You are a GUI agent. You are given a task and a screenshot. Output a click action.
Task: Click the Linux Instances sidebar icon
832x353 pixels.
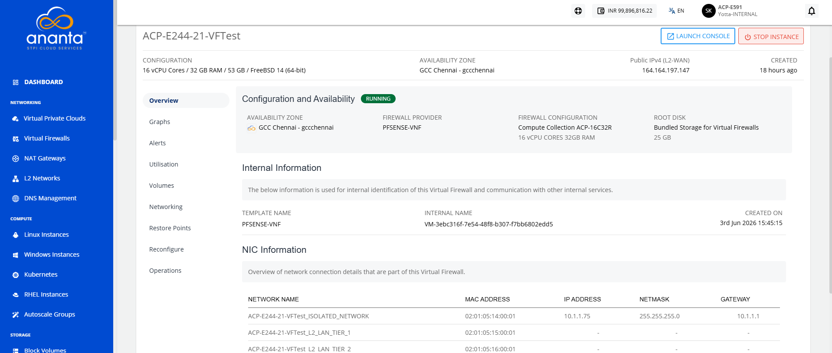pyautogui.click(x=16, y=235)
